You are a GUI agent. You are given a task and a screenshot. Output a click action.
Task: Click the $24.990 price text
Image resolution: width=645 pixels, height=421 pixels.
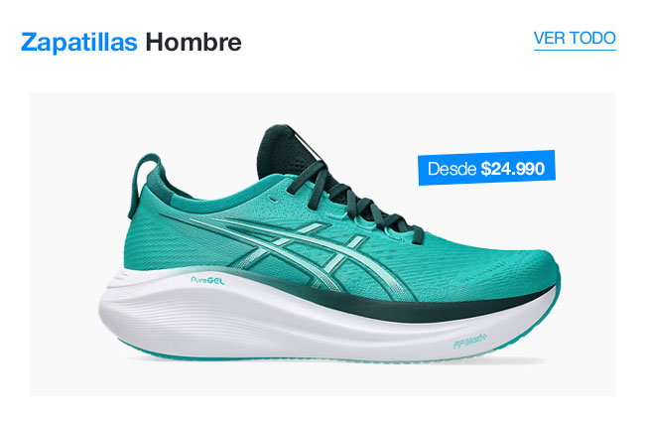point(513,169)
